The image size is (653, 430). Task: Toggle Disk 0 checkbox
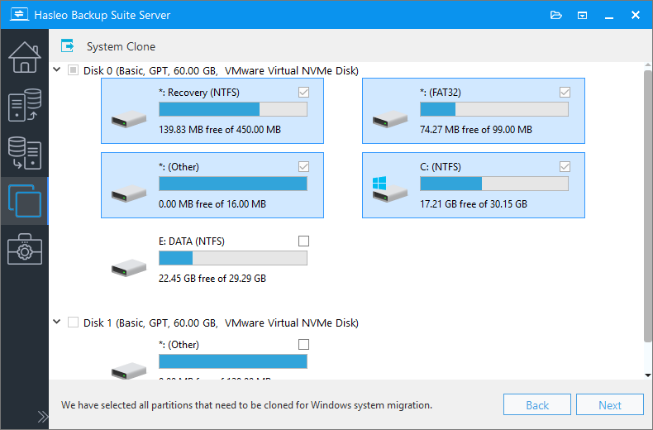tap(73, 70)
